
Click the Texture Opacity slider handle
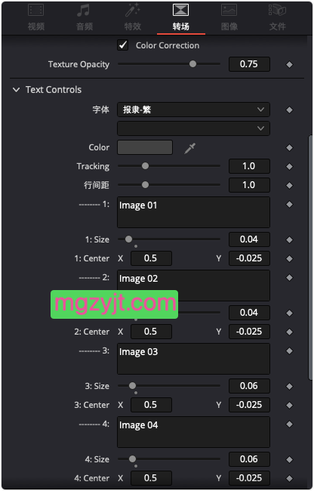[193, 64]
